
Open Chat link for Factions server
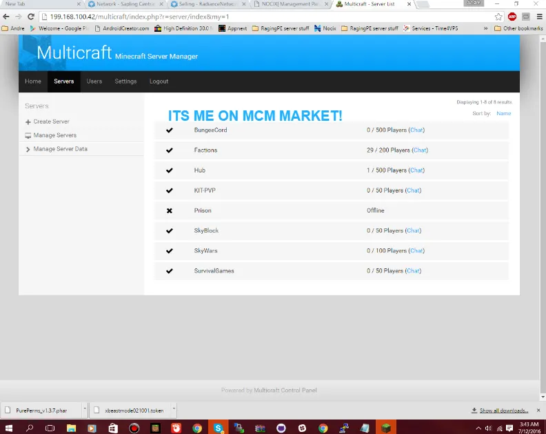(420, 150)
